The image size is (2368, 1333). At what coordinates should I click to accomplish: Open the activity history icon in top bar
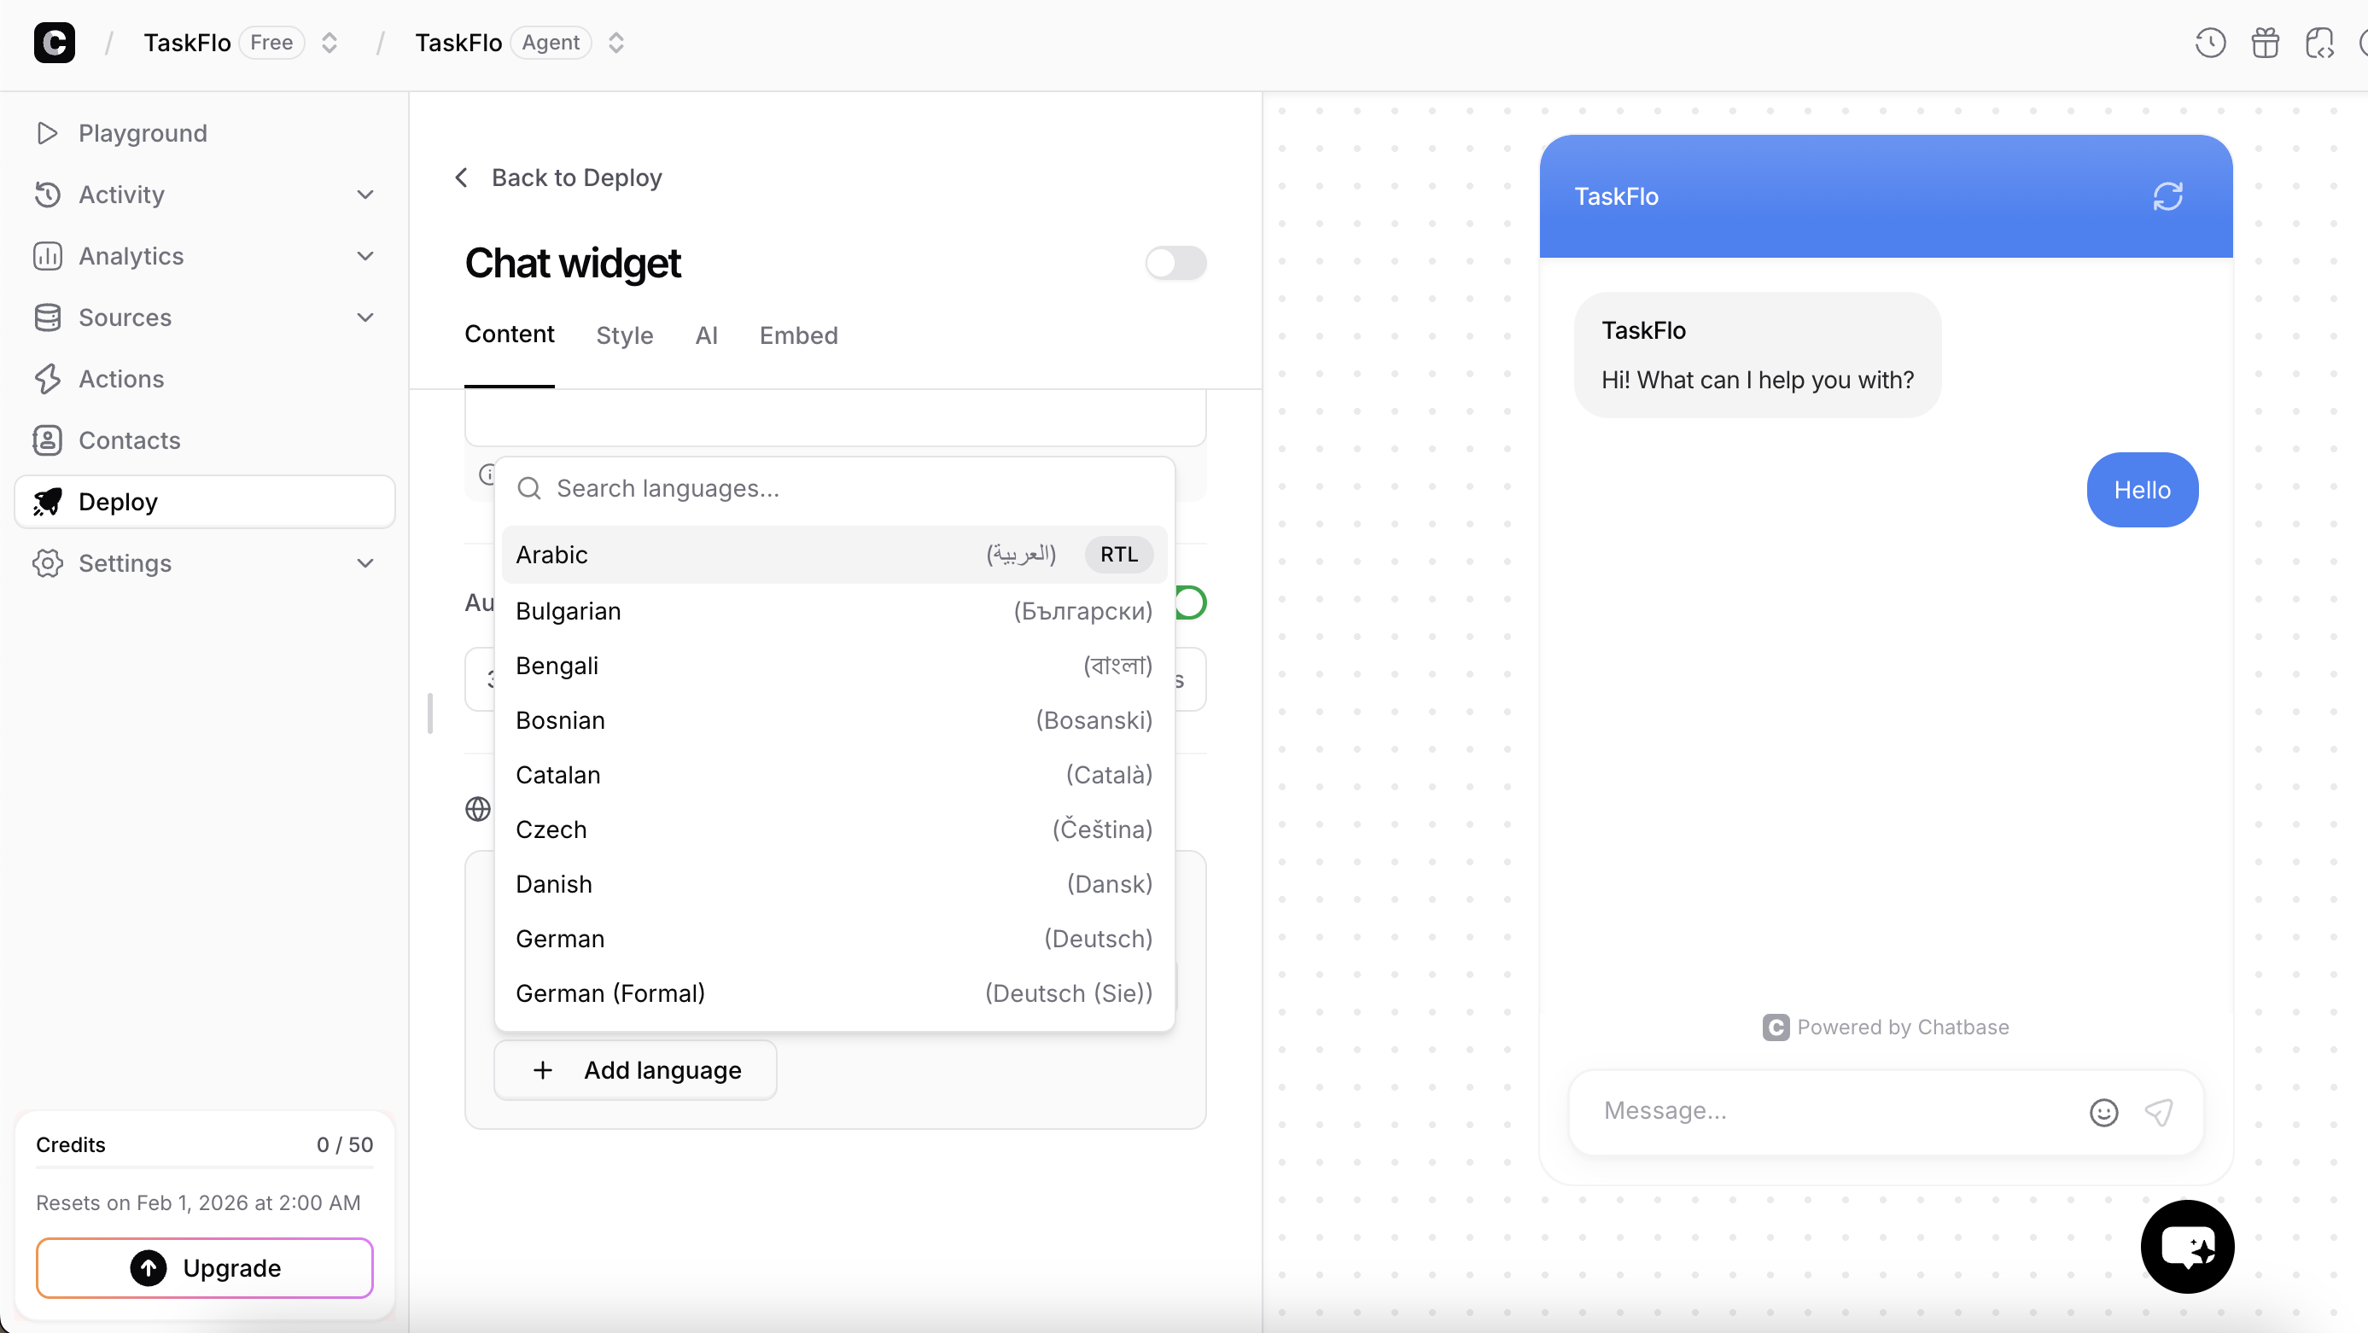(x=2210, y=43)
